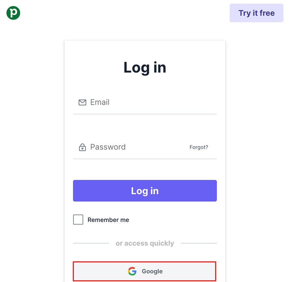Click the Remember me label text
This screenshot has width=292, height=282.
[108, 220]
